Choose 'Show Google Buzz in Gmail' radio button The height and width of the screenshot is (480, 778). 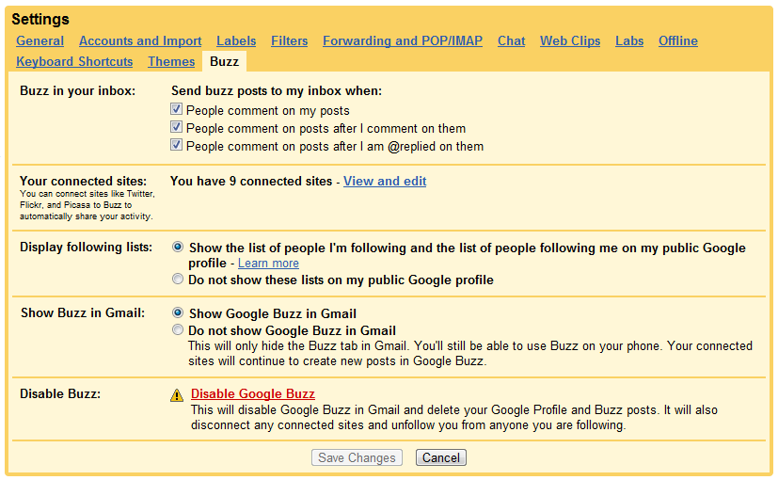pos(178,312)
